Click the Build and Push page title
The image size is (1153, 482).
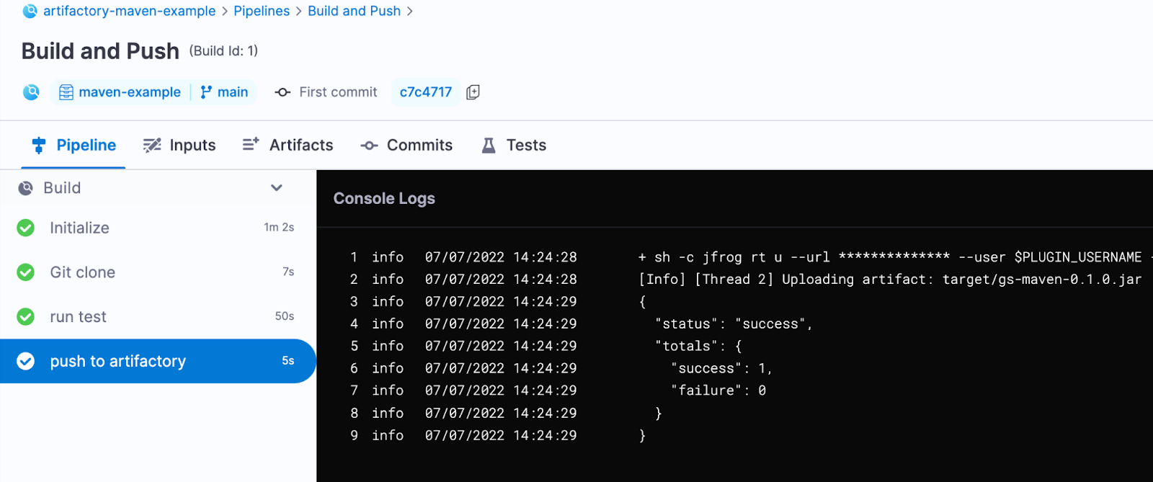point(100,51)
